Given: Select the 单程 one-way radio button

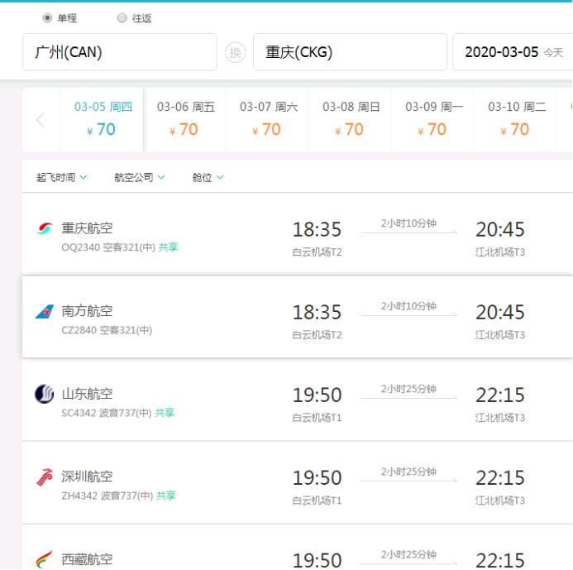Looking at the screenshot, I should point(47,17).
